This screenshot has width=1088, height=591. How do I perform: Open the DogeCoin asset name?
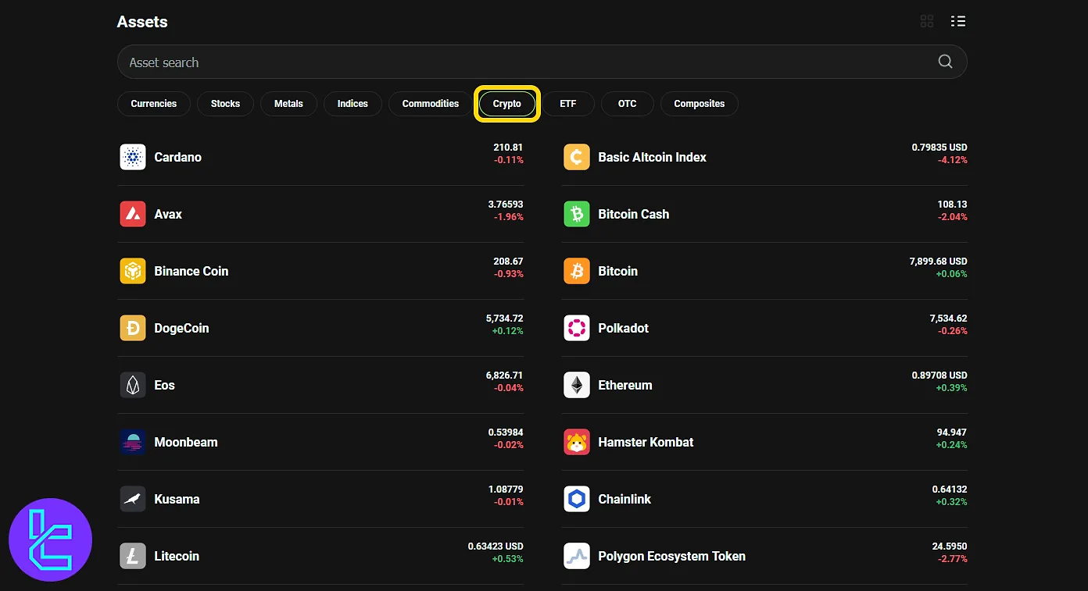(x=182, y=328)
